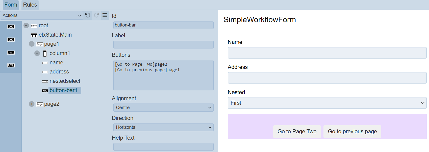The image size is (429, 152).
Task: Click the nestedselect dropdown-field icon
Action: pos(45,81)
